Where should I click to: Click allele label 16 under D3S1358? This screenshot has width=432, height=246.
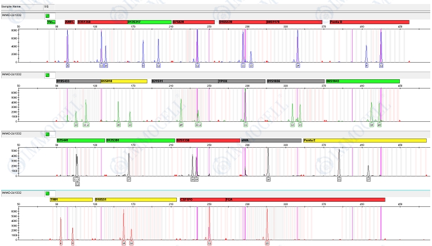coord(106,66)
